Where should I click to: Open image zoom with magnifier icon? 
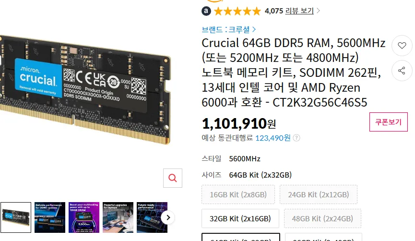[173, 178]
